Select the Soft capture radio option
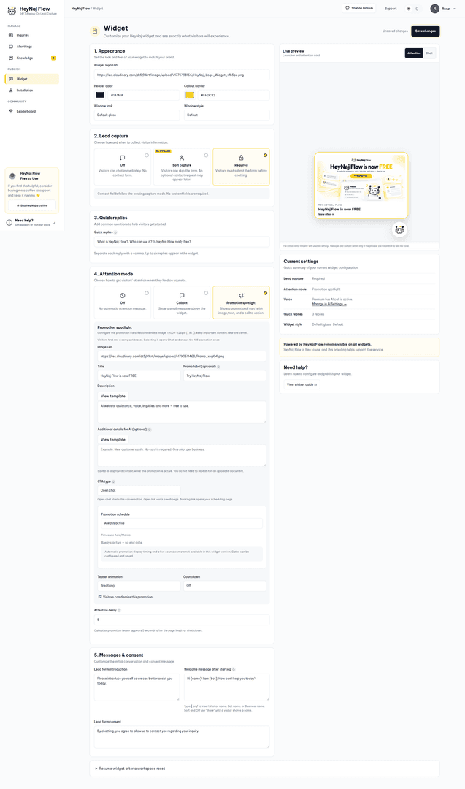 point(206,156)
